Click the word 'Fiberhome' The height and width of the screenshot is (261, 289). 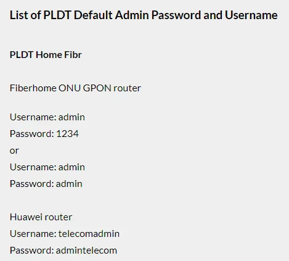pos(33,88)
